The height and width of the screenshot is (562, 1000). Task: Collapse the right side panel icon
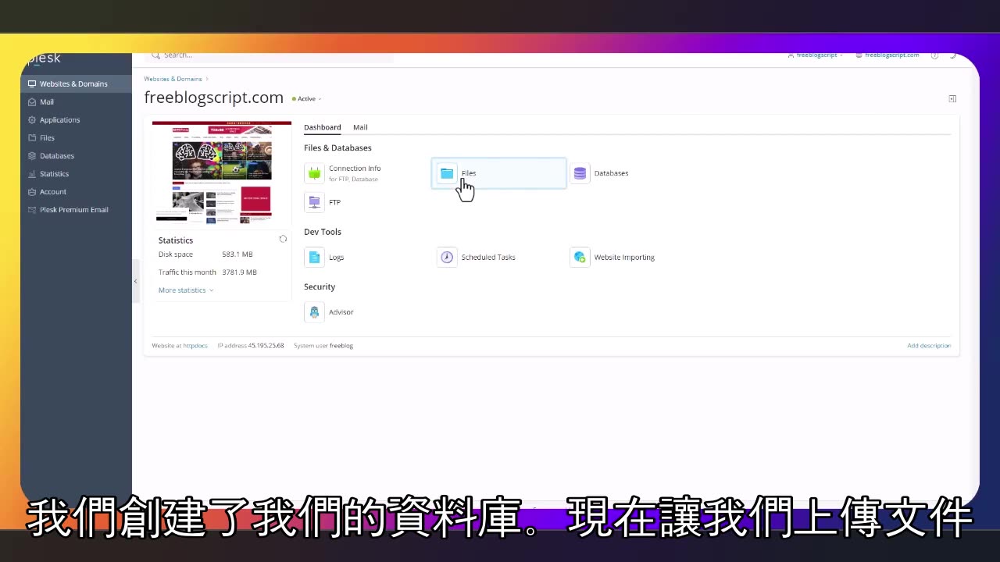952,98
